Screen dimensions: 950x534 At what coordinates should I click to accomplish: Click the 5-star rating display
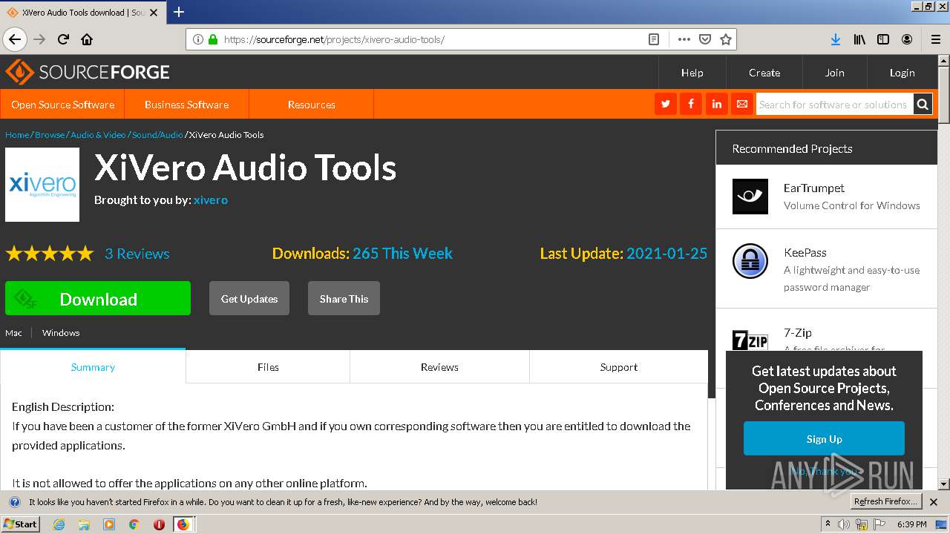(50, 254)
